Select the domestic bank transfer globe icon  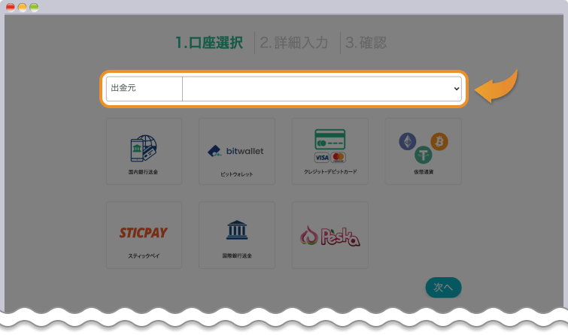point(144,148)
